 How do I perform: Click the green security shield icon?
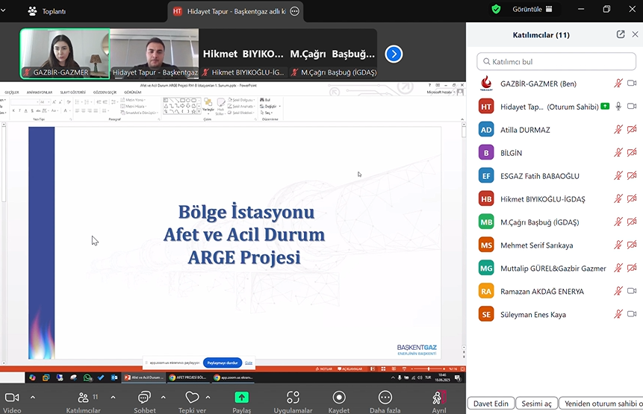(x=496, y=9)
